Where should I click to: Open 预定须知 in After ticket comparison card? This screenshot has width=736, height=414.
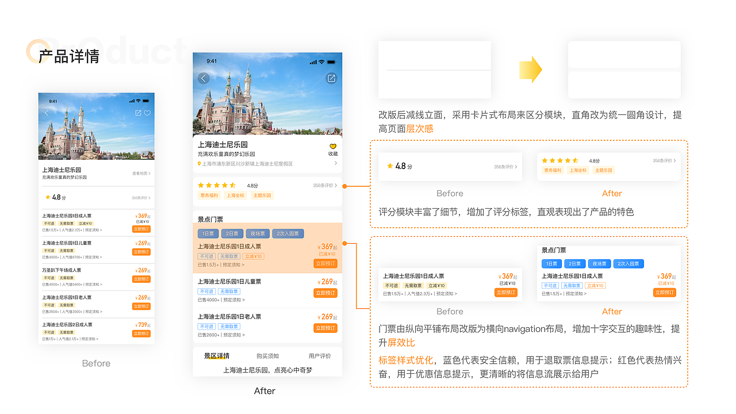click(x=576, y=294)
